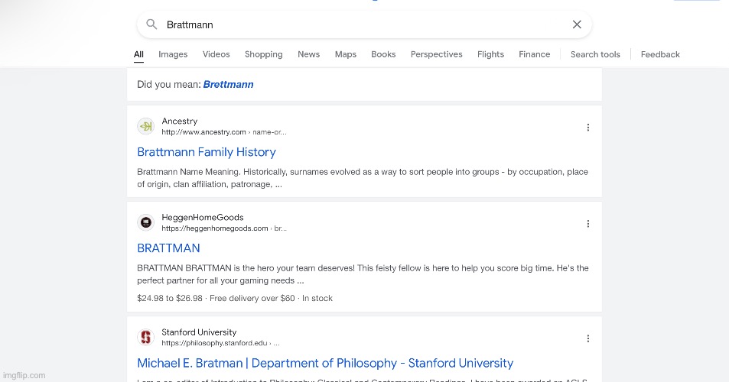Select the News tab
This screenshot has width=729, height=382.
(x=308, y=54)
